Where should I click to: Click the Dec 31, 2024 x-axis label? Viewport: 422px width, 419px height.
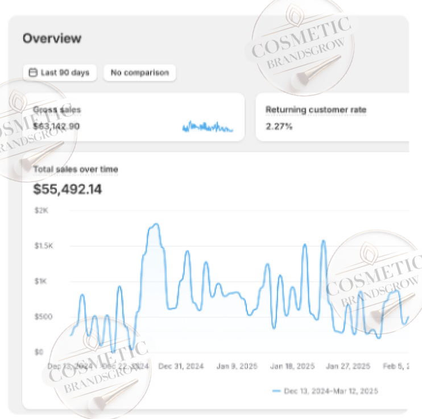(180, 367)
